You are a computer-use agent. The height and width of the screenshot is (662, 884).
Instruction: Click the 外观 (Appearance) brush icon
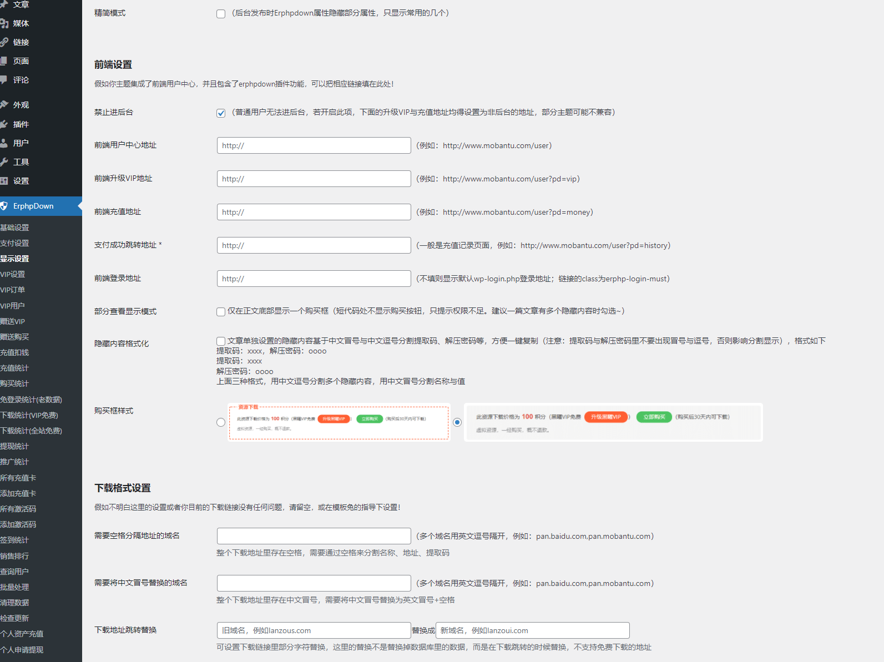point(4,105)
